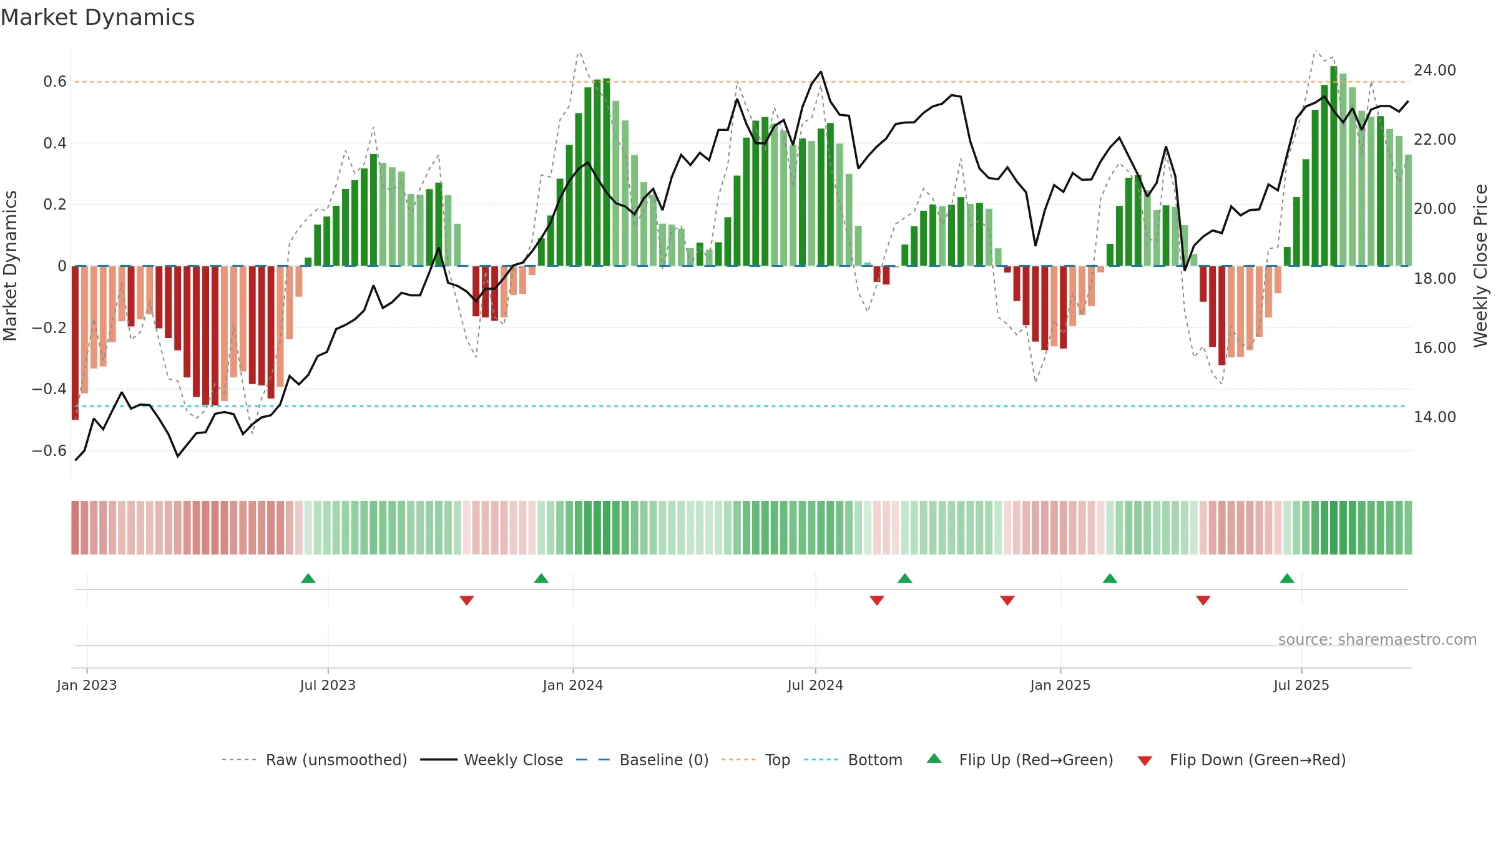
Task: Click red triangle icon in the legend
Action: pyautogui.click(x=1145, y=761)
